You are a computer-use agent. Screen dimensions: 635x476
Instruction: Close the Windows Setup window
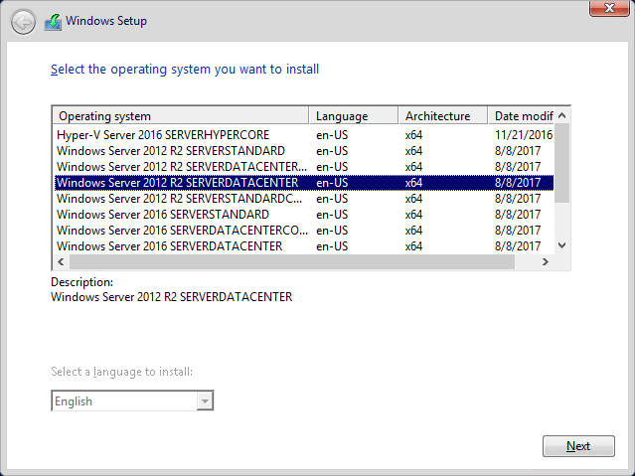point(609,8)
